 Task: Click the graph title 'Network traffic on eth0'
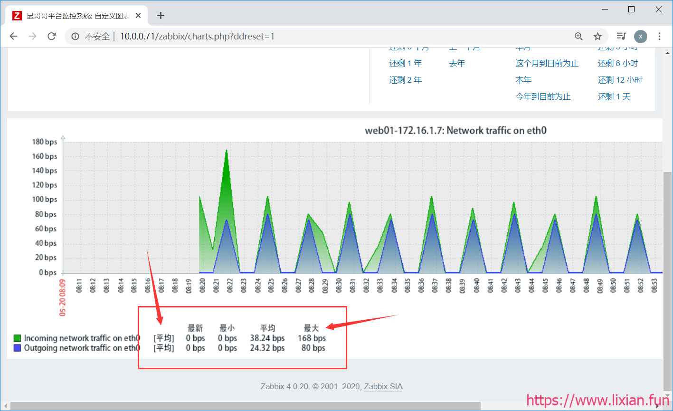pos(455,130)
